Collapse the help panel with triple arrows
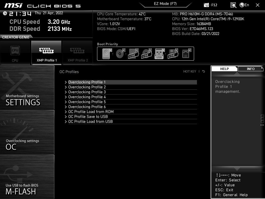265x199 pixels. click(262, 125)
